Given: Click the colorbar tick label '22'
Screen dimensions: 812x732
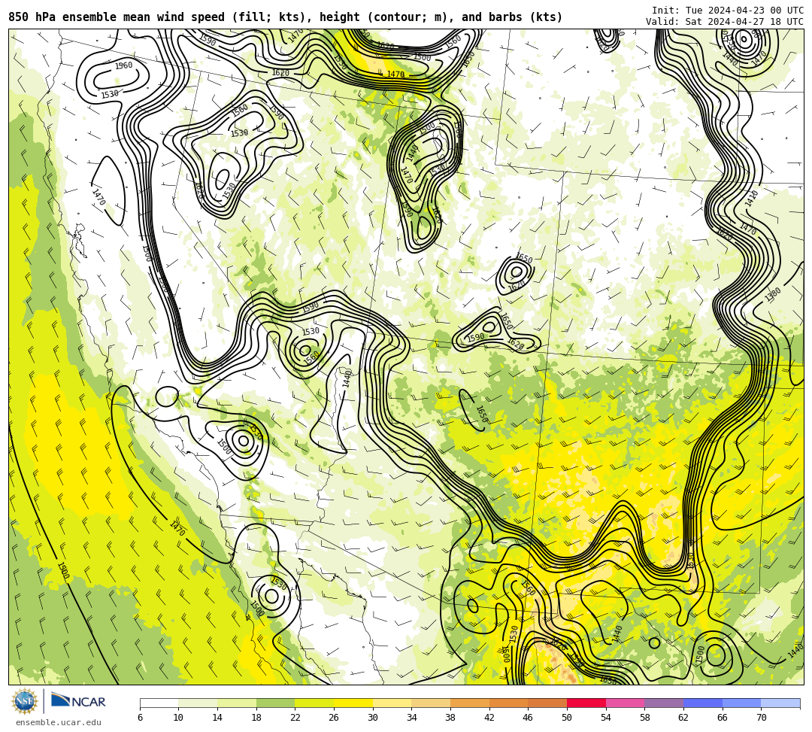Looking at the screenshot, I should [295, 718].
